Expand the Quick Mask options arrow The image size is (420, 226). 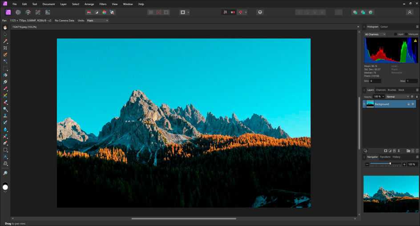(188, 12)
